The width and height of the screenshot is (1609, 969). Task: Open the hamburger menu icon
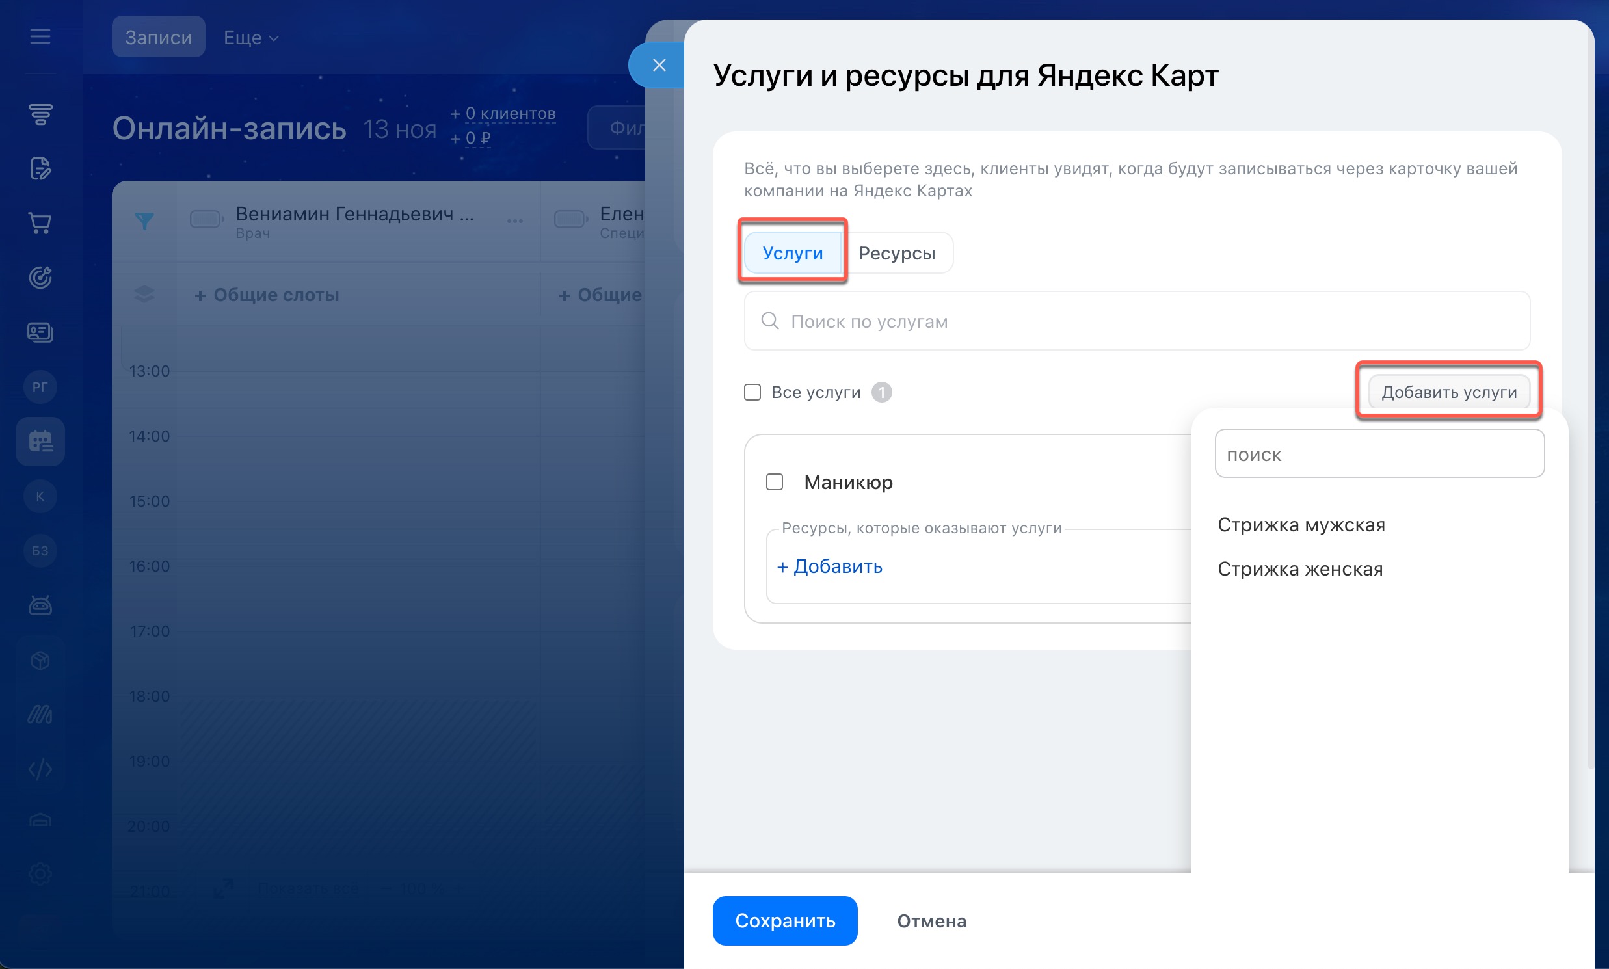coord(40,36)
